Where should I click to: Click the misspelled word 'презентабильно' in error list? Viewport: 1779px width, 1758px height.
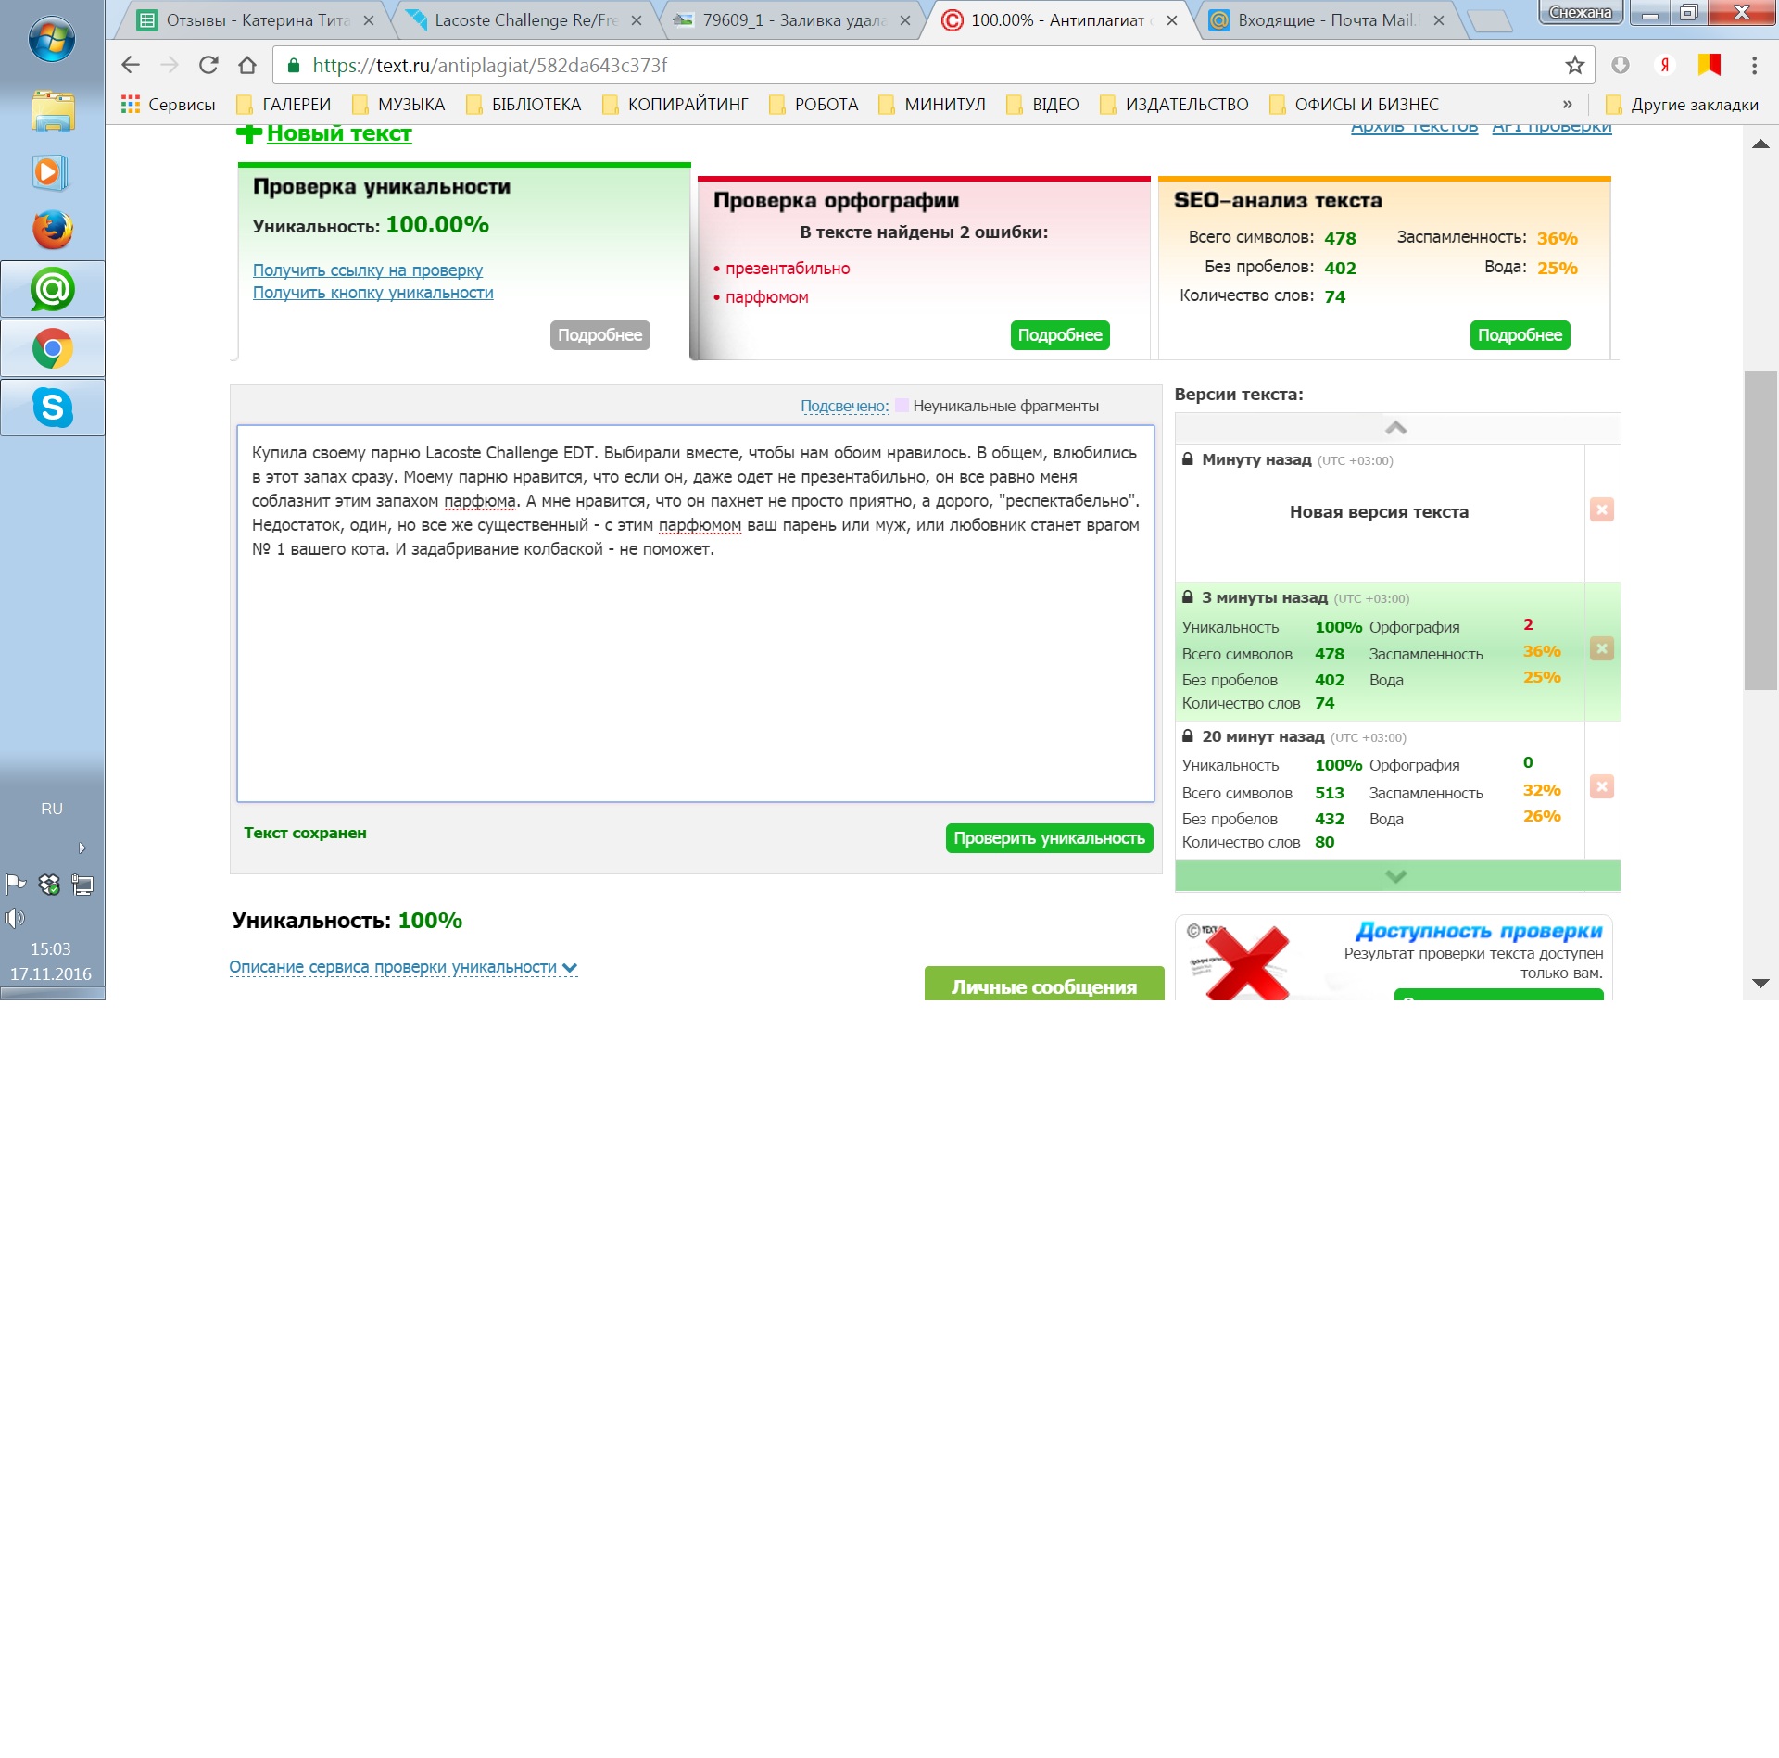[x=788, y=269]
